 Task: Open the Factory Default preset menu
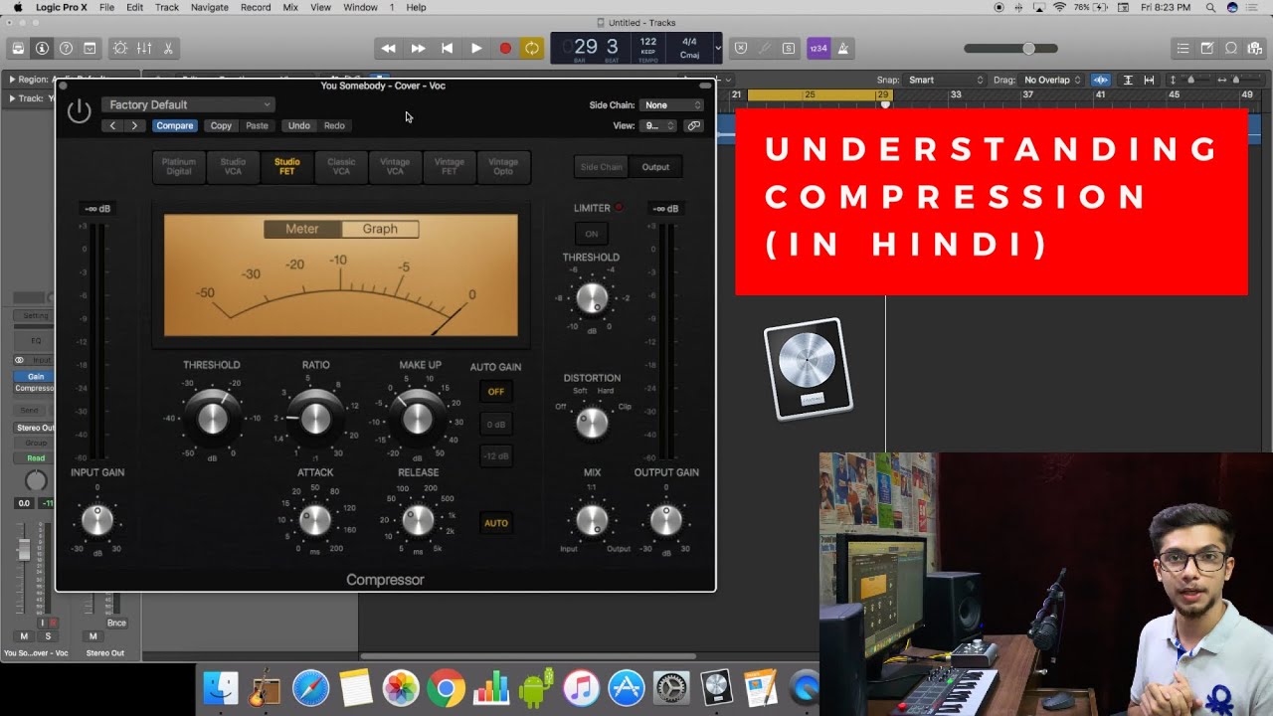[x=188, y=104]
